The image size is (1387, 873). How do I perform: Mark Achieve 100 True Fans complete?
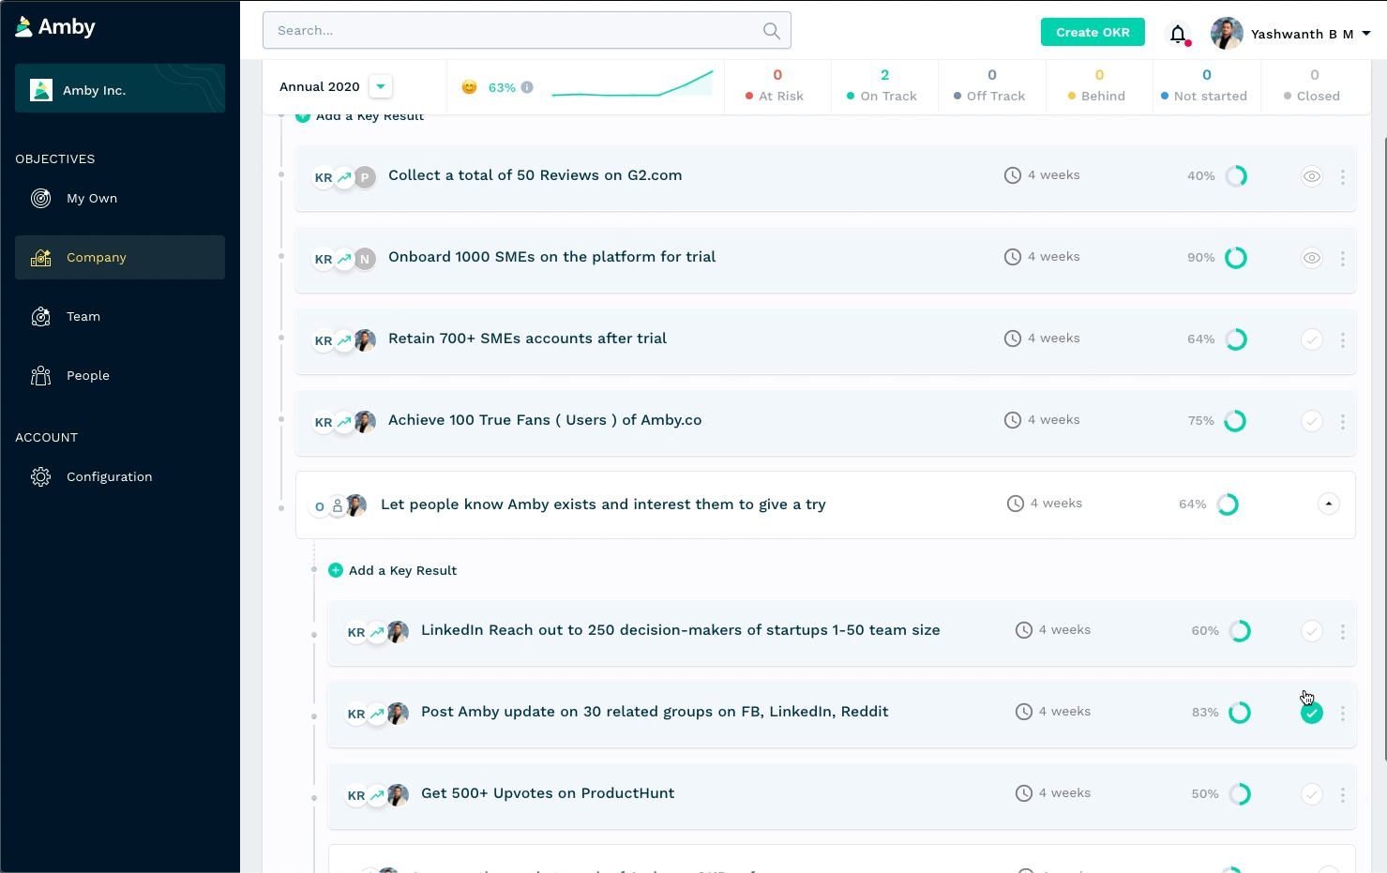click(x=1312, y=421)
